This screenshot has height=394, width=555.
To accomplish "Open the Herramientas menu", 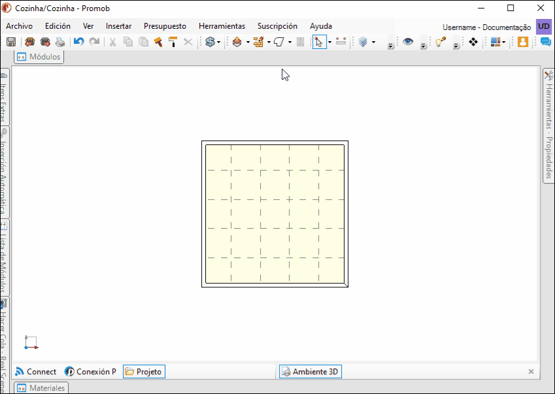I will coord(222,26).
